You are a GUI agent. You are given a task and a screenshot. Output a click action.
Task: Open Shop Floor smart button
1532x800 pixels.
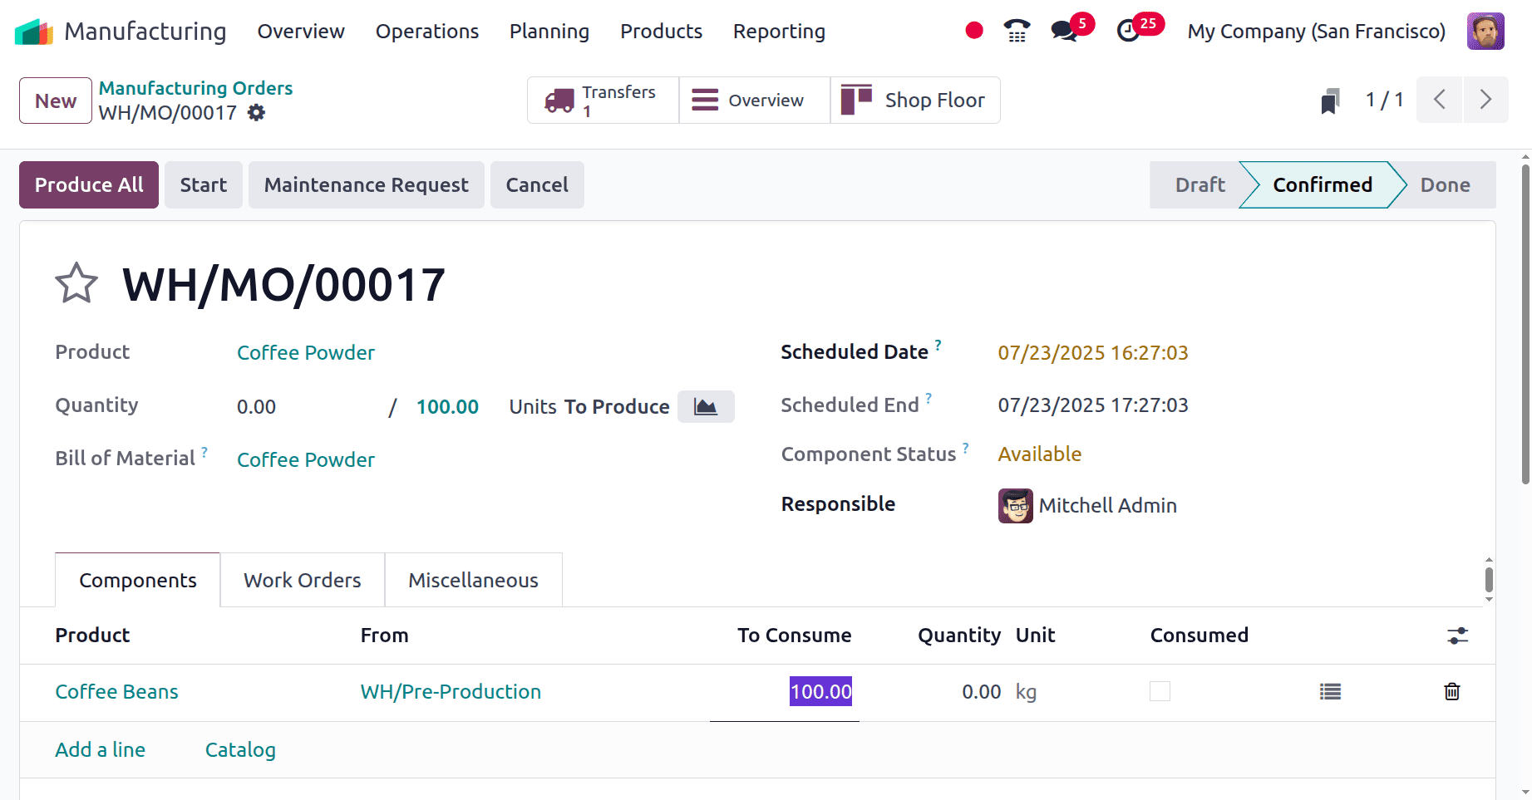[915, 101]
